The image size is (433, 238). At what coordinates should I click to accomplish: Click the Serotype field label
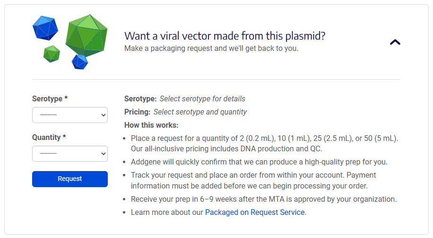pyautogui.click(x=50, y=98)
